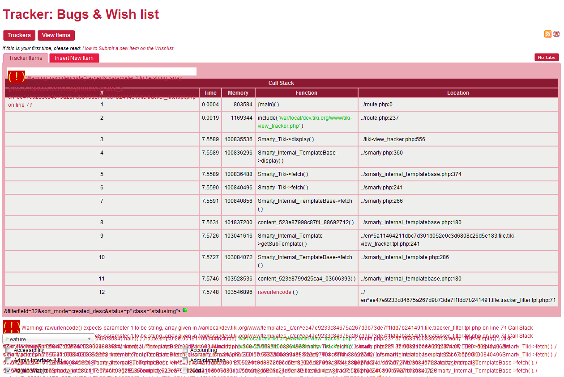Select the ../smarty.php:360 location cell
The width and height of the screenshot is (564, 377).
point(458,157)
